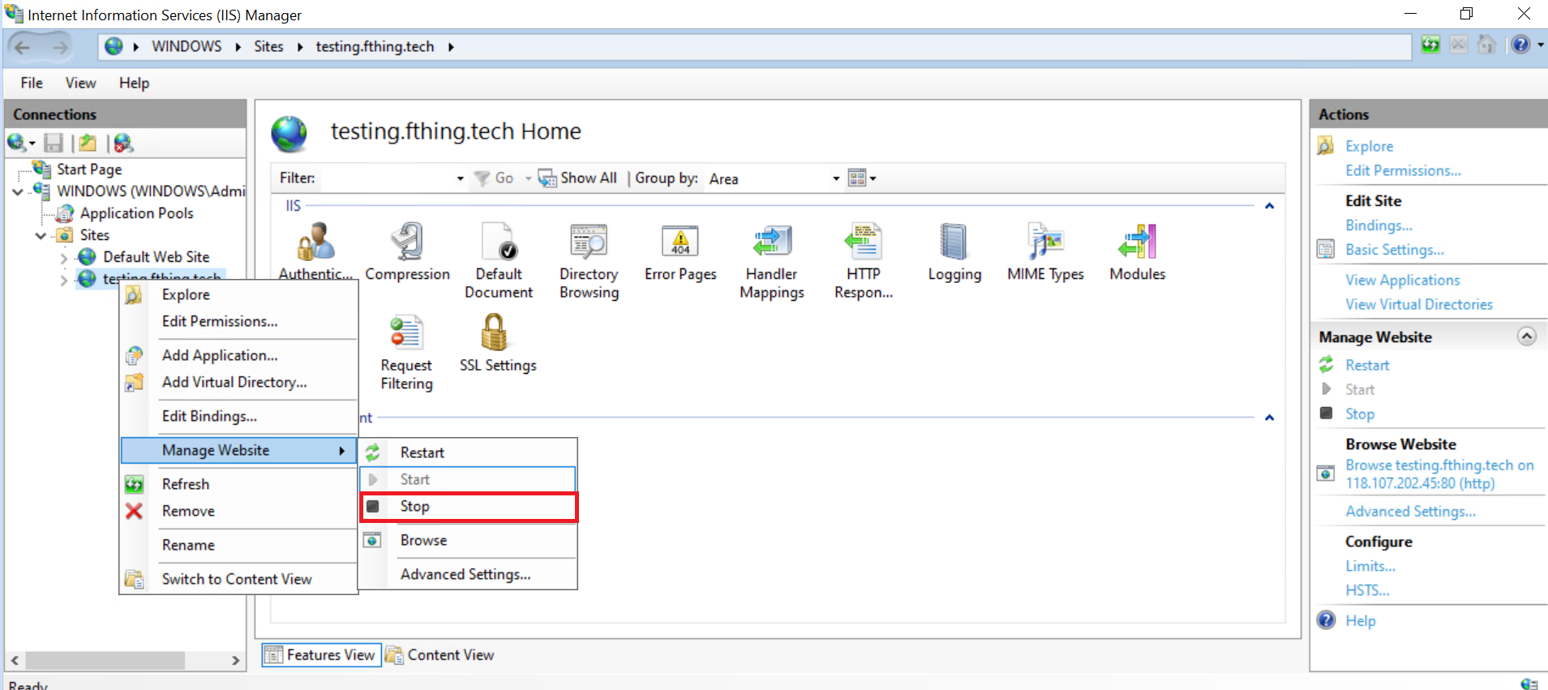The height and width of the screenshot is (690, 1548).
Task: Click the Help question mark icon in address bar
Action: [x=1520, y=45]
